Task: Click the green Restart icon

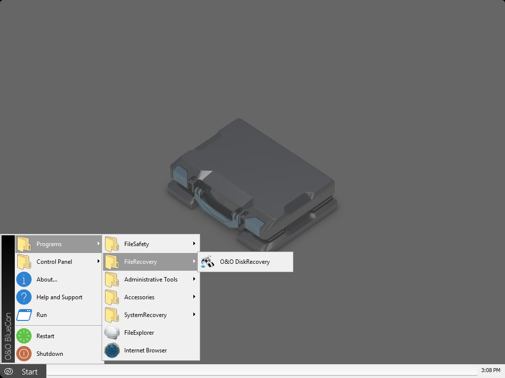Action: (x=24, y=336)
